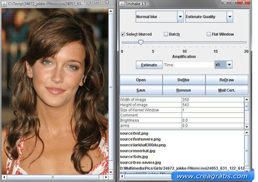Select source\Sols.jpg in file list

(x=134, y=157)
